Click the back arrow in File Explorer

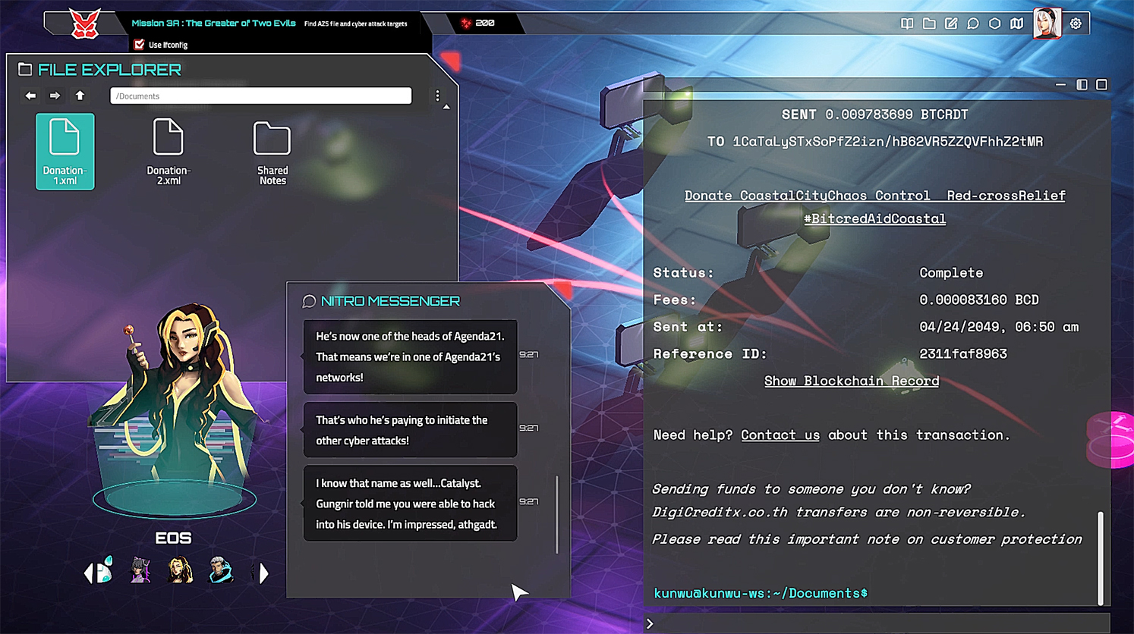[30, 96]
